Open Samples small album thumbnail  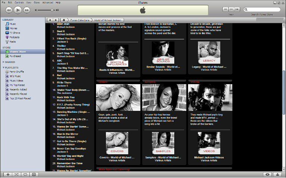163,143
